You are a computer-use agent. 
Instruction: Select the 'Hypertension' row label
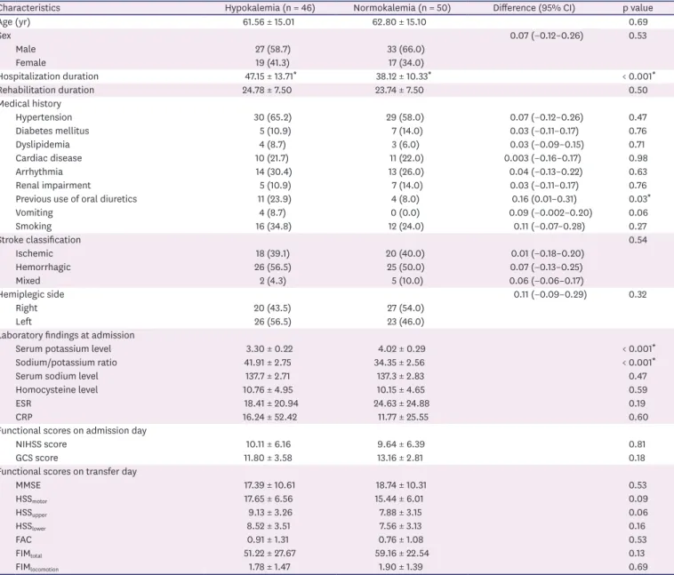pos(44,117)
